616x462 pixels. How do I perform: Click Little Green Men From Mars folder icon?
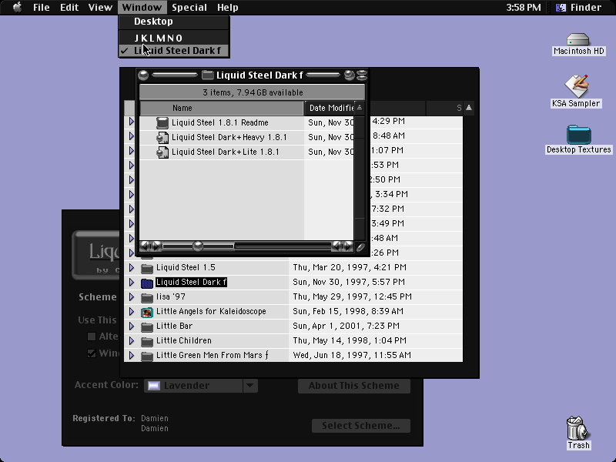tap(147, 356)
